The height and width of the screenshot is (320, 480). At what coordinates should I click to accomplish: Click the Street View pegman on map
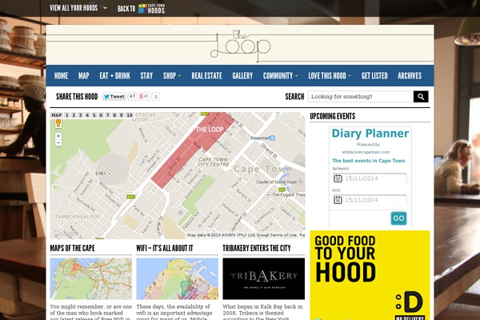(x=58, y=124)
